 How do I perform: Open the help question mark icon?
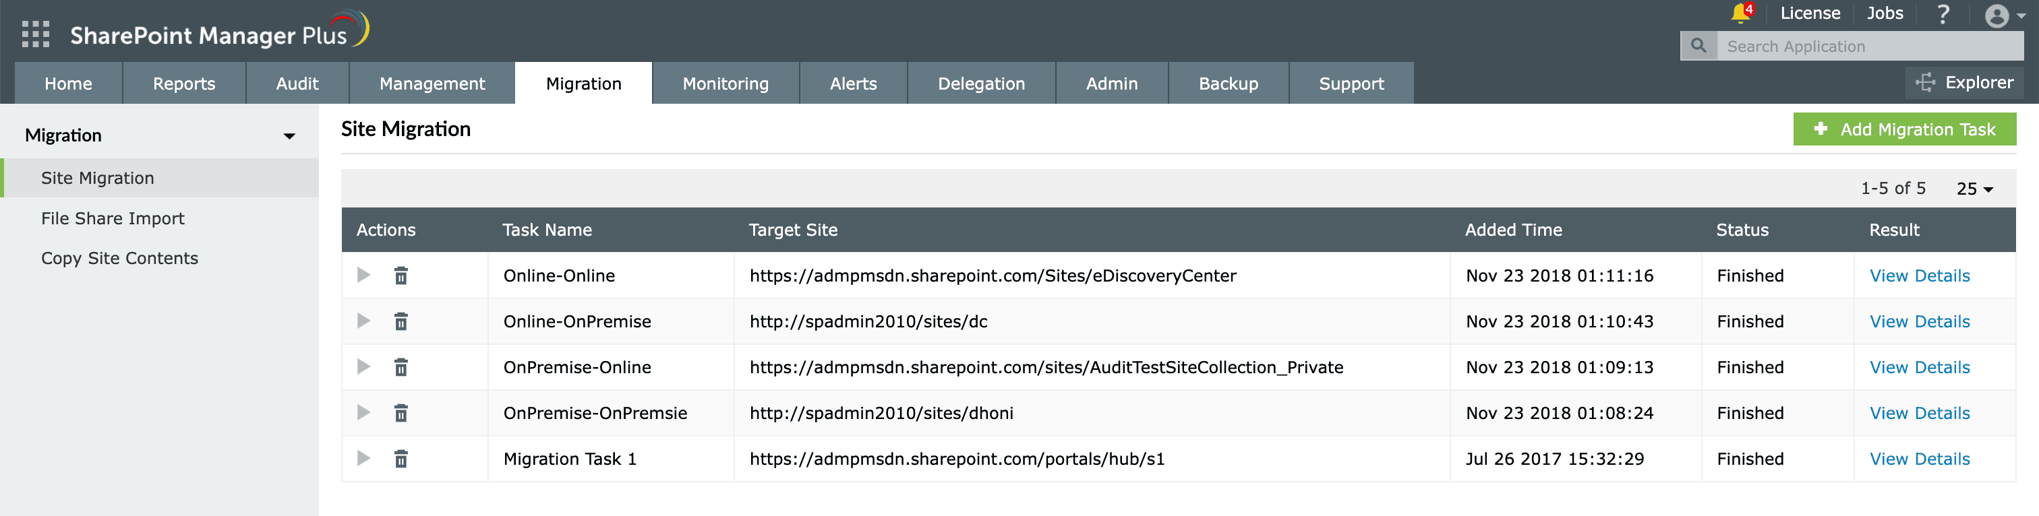coord(1943,14)
